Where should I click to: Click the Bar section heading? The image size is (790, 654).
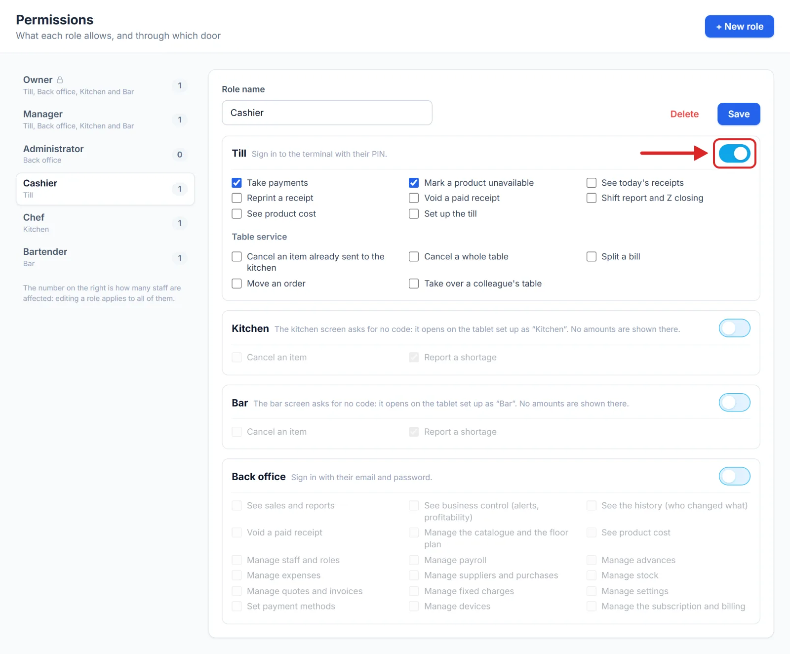point(240,403)
